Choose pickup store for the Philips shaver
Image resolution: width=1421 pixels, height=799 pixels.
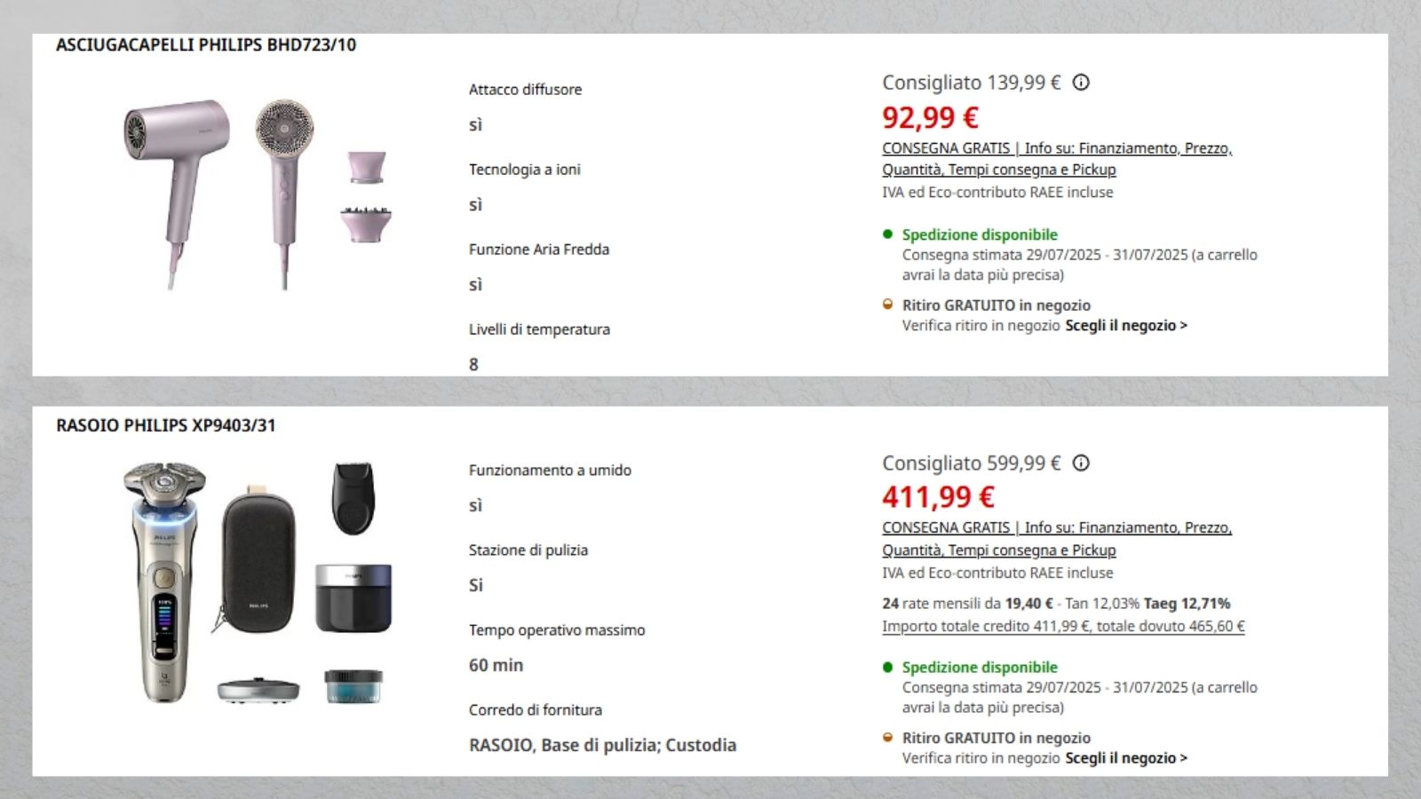pyautogui.click(x=1126, y=758)
